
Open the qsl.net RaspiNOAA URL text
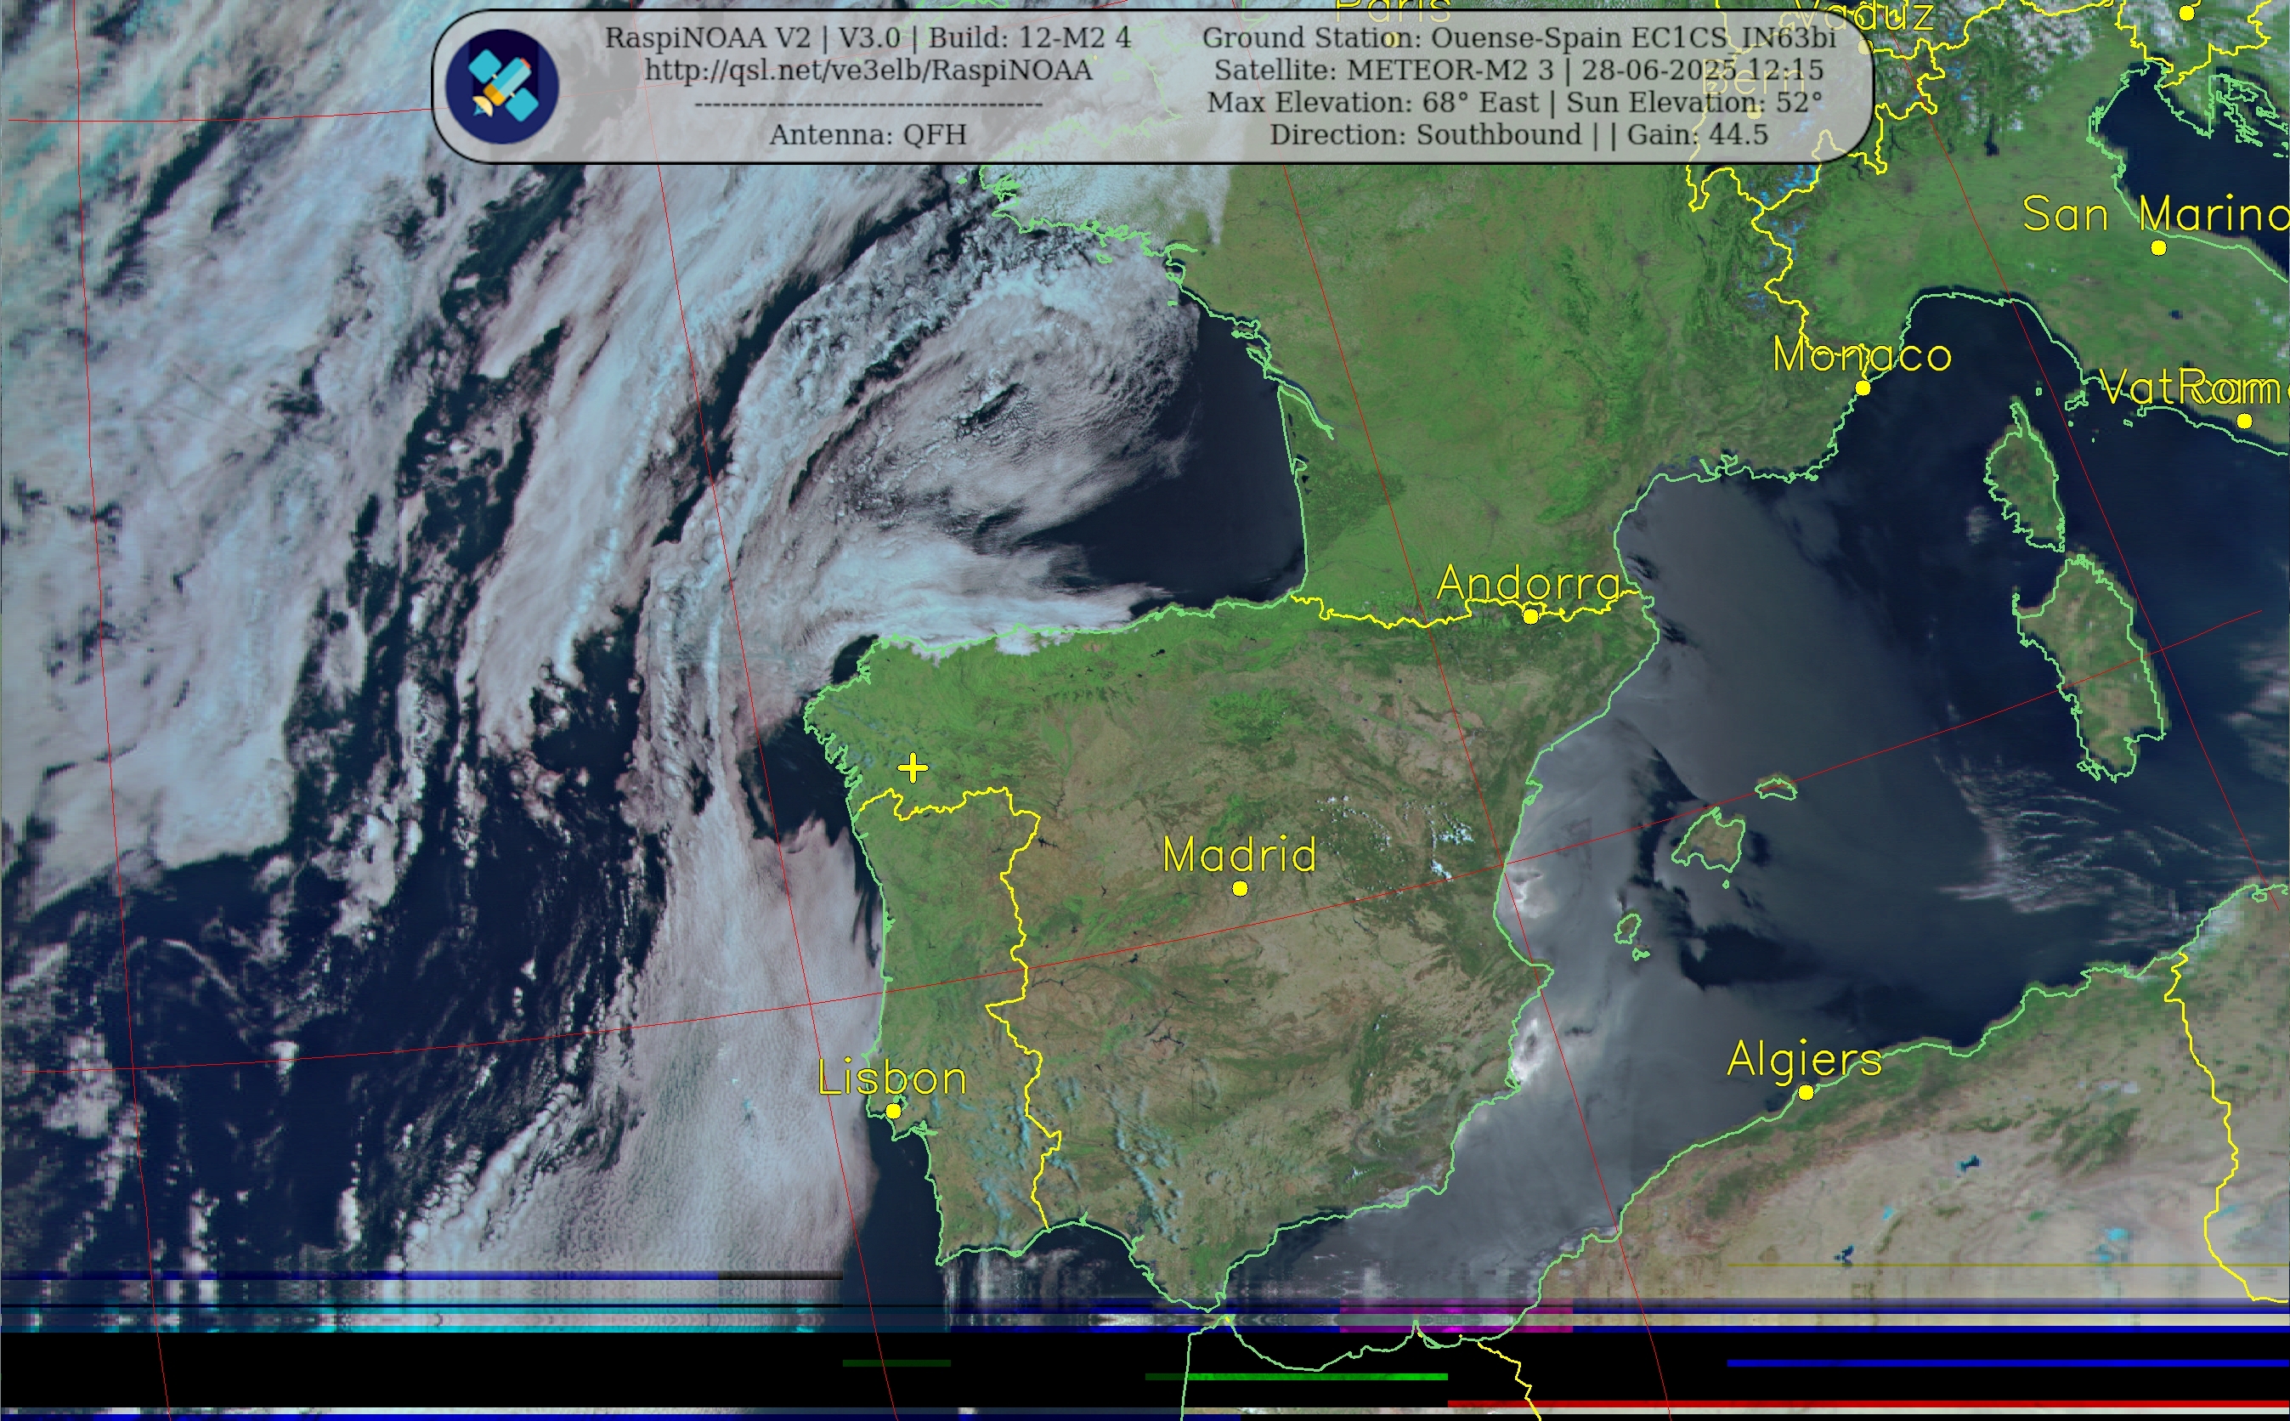click(x=868, y=71)
